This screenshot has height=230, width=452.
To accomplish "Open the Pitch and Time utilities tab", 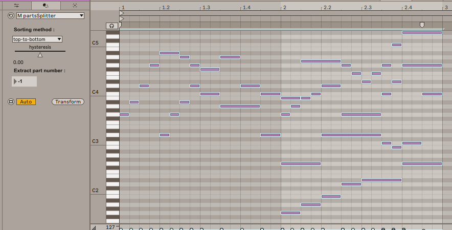I will coord(16,6).
